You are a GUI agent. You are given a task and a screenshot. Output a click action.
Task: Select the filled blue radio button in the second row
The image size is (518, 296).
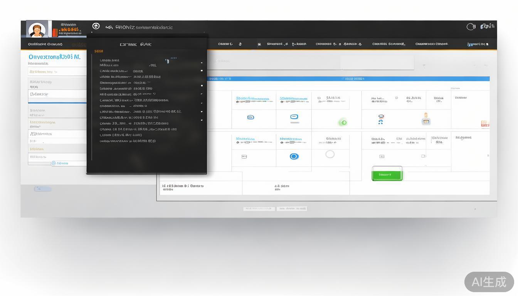point(294,156)
